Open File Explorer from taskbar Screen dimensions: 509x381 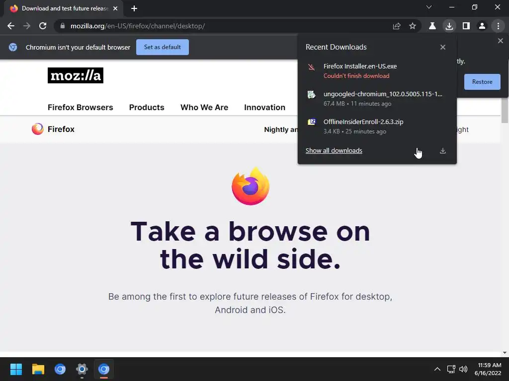point(38,369)
